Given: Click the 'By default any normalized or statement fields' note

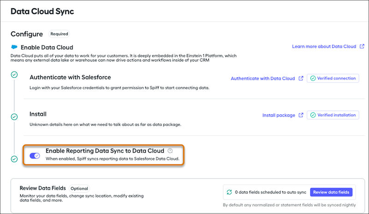Looking at the screenshot, I should (x=289, y=205).
